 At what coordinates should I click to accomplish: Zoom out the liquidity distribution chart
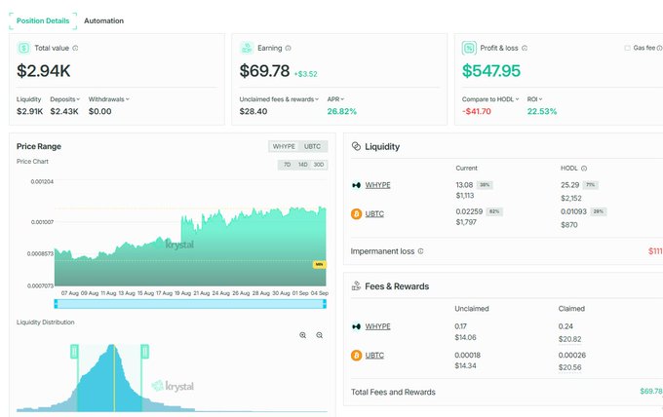coord(320,335)
